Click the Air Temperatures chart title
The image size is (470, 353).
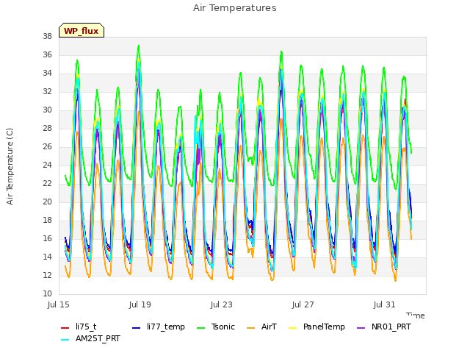(235, 8)
